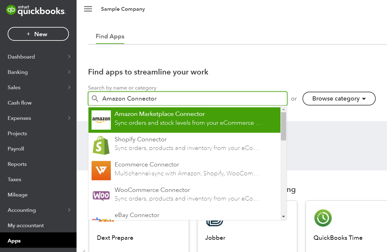Click the Jobber app icon
This screenshot has width=387, height=252.
click(215, 223)
